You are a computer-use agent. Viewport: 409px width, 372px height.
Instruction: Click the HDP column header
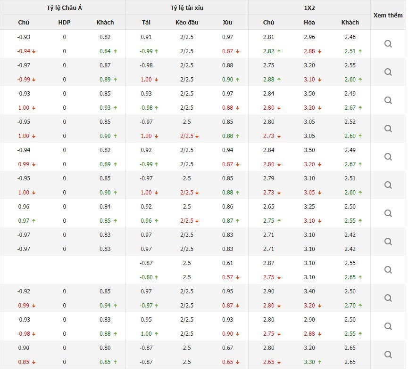[64, 22]
